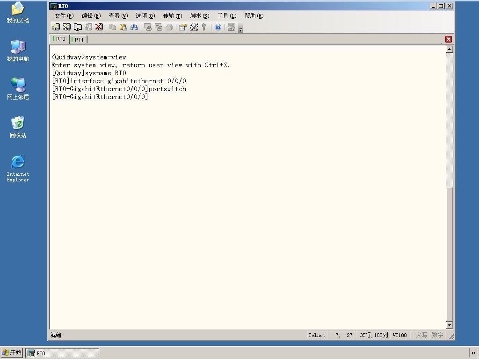Open Find with the binoculars icon
Image resolution: width=479 pixels, height=359 pixels.
pyautogui.click(x=134, y=27)
